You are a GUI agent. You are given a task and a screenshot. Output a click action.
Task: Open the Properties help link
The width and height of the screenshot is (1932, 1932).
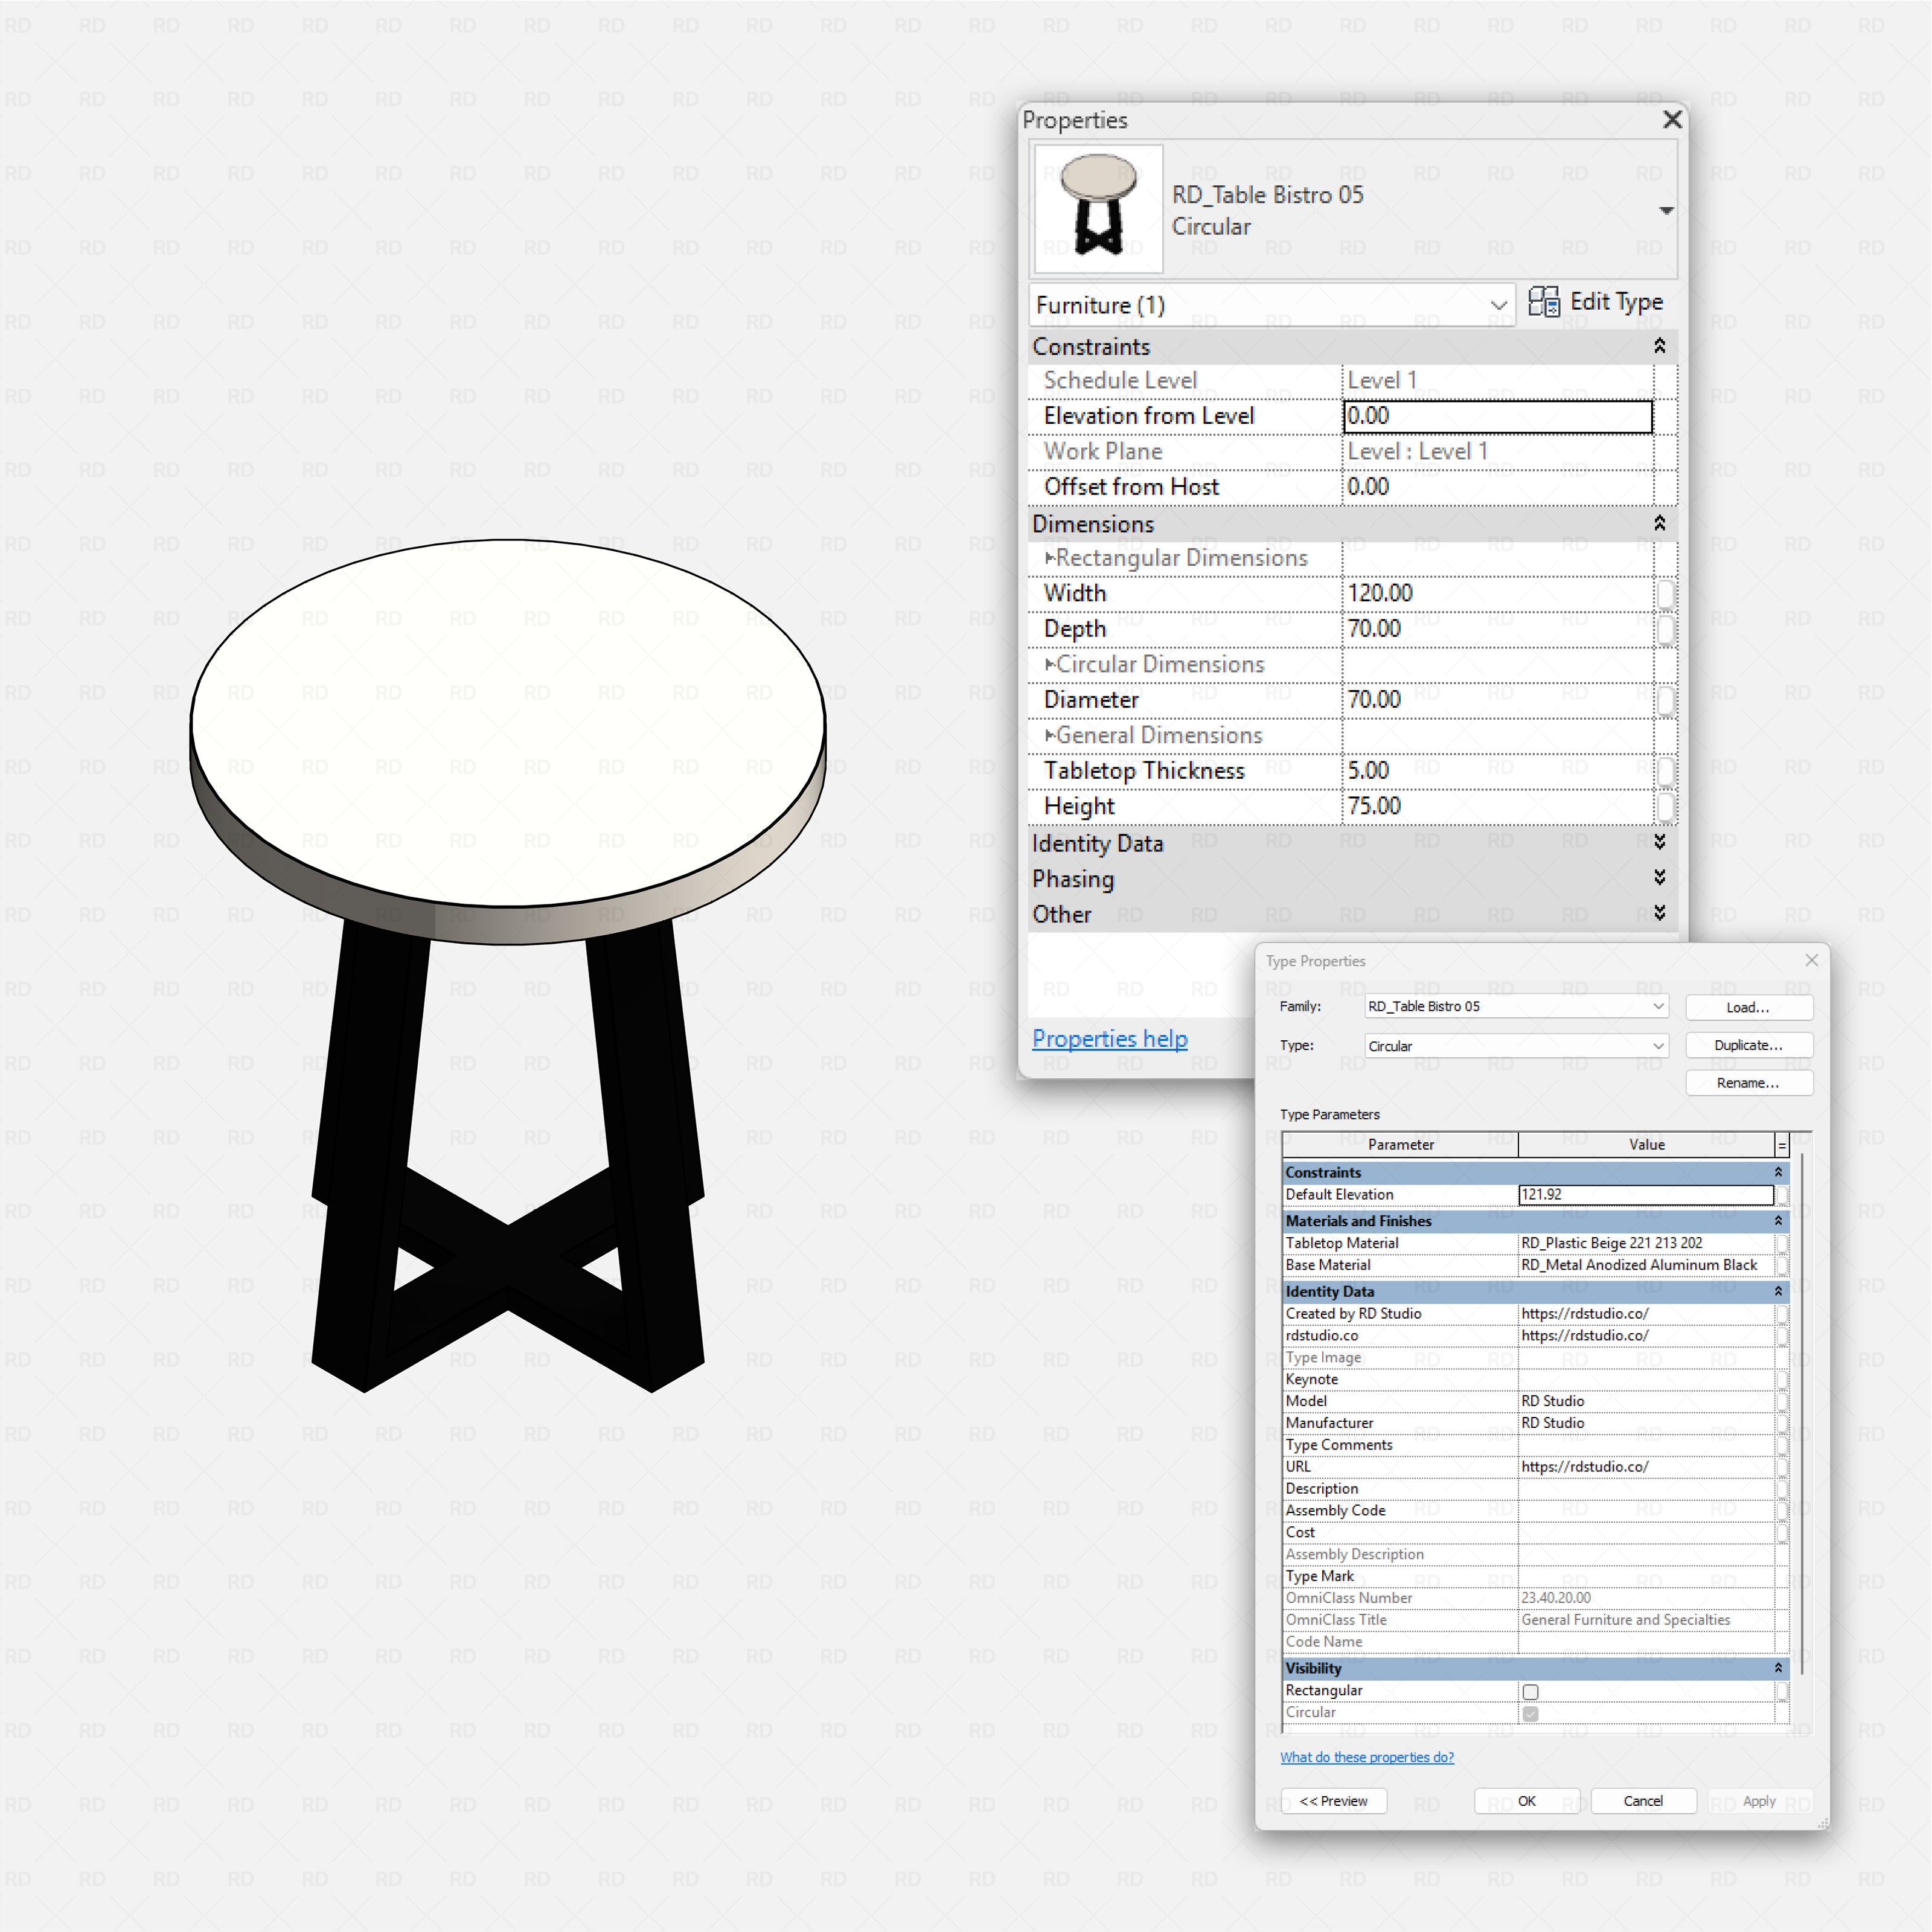pos(1110,1039)
